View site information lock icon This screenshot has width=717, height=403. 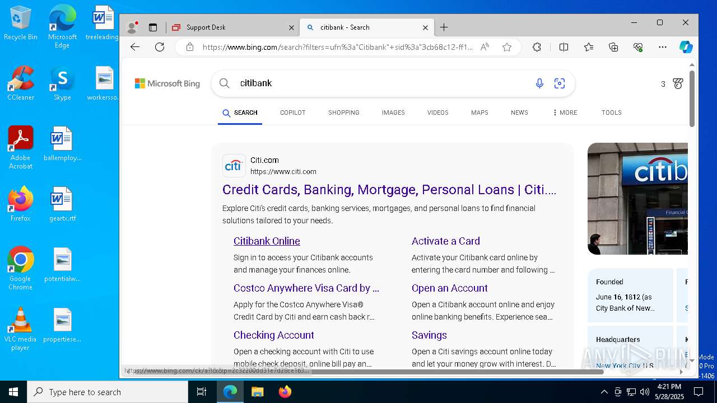[190, 47]
